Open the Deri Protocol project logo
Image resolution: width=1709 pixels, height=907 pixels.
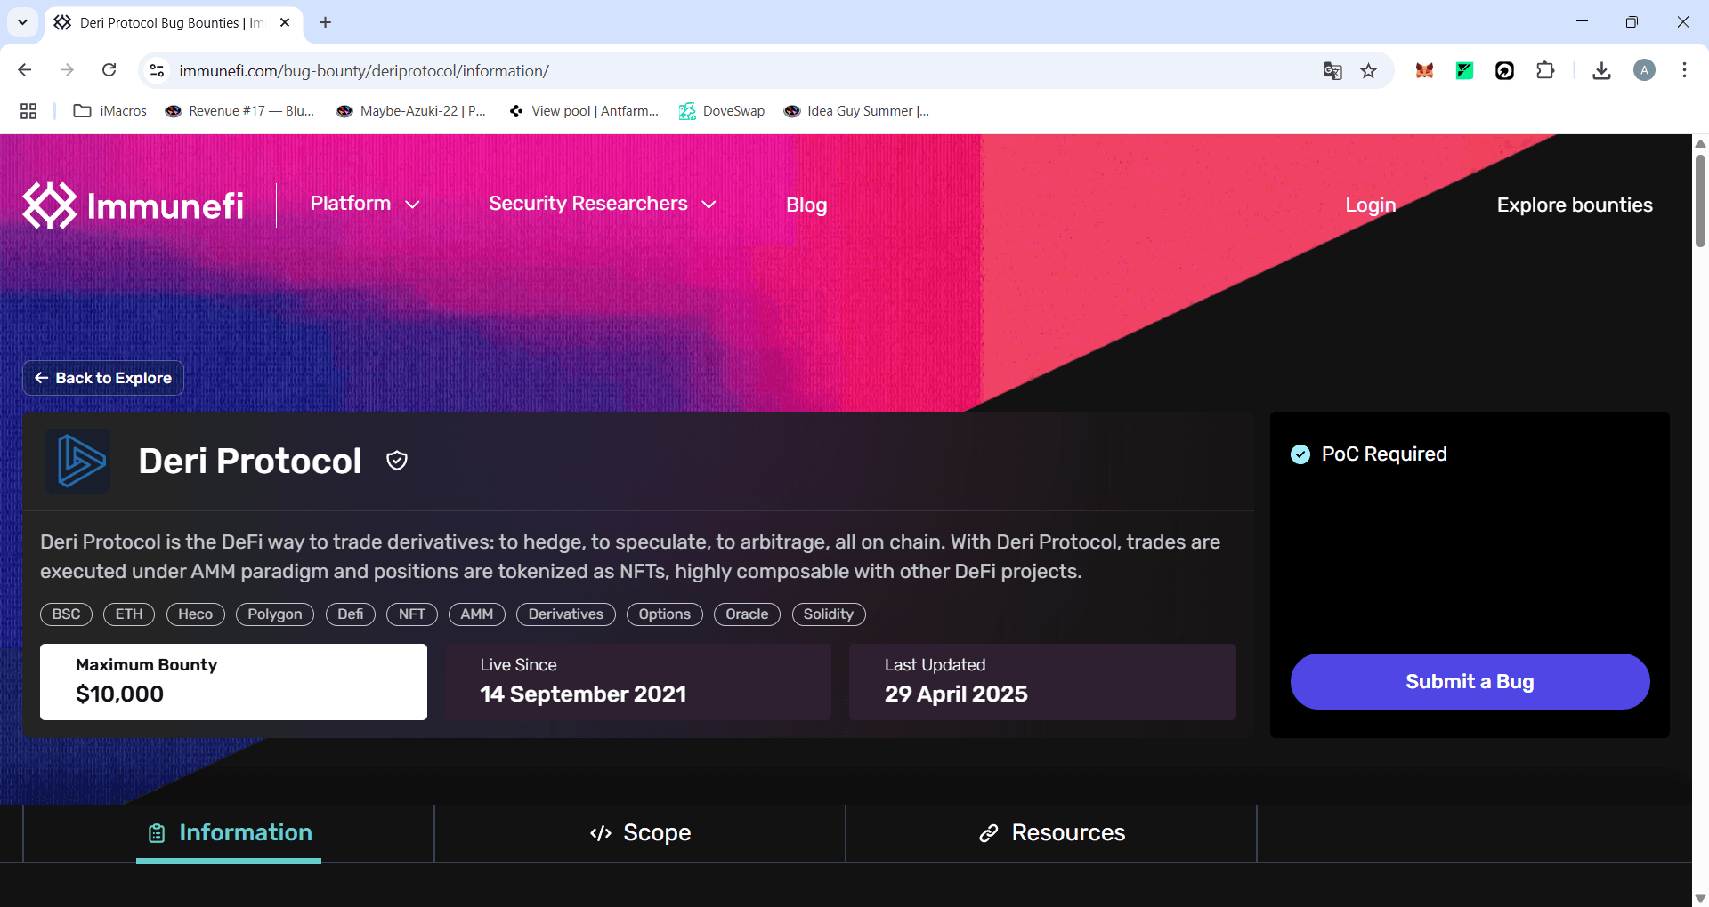tap(78, 461)
